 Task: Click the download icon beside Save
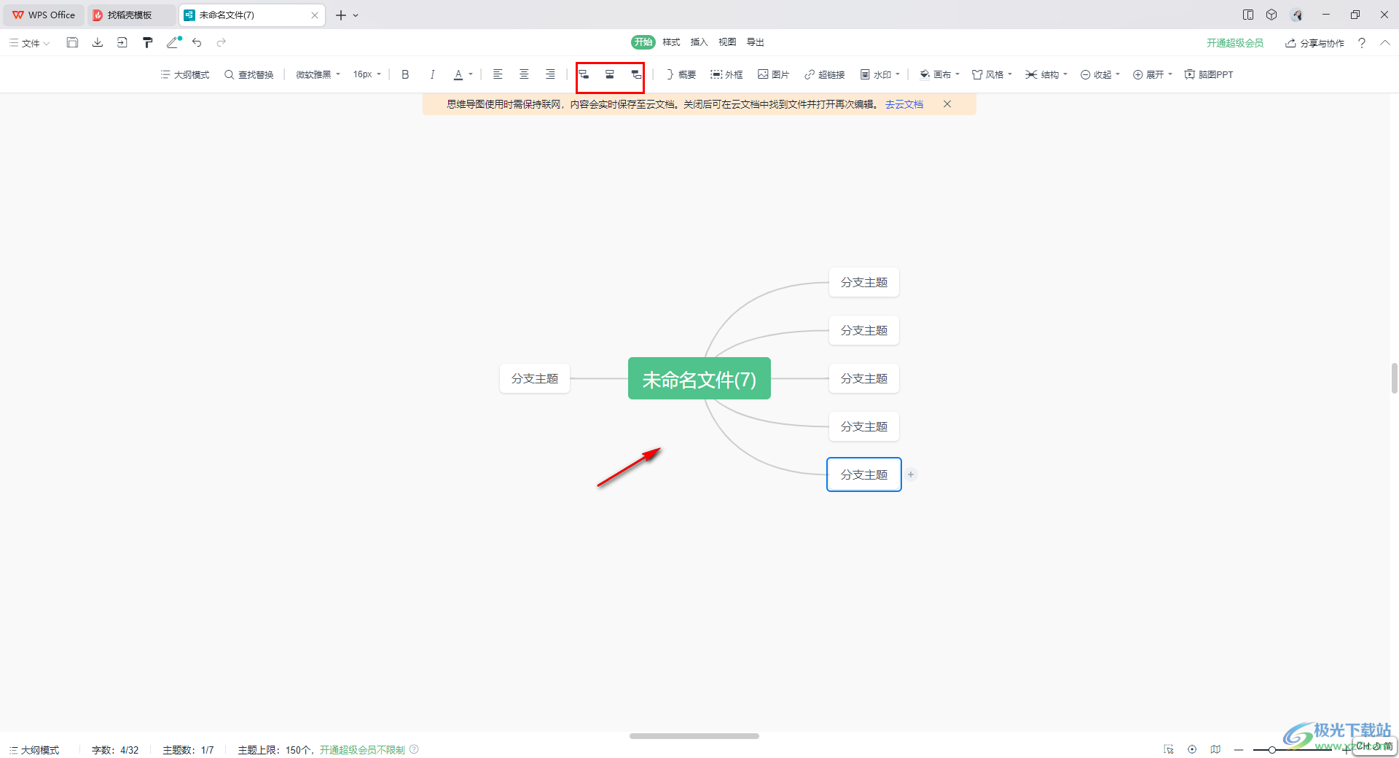click(x=98, y=42)
